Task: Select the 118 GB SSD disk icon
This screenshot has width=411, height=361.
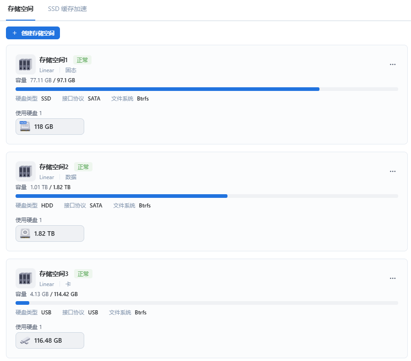Action: (25, 127)
